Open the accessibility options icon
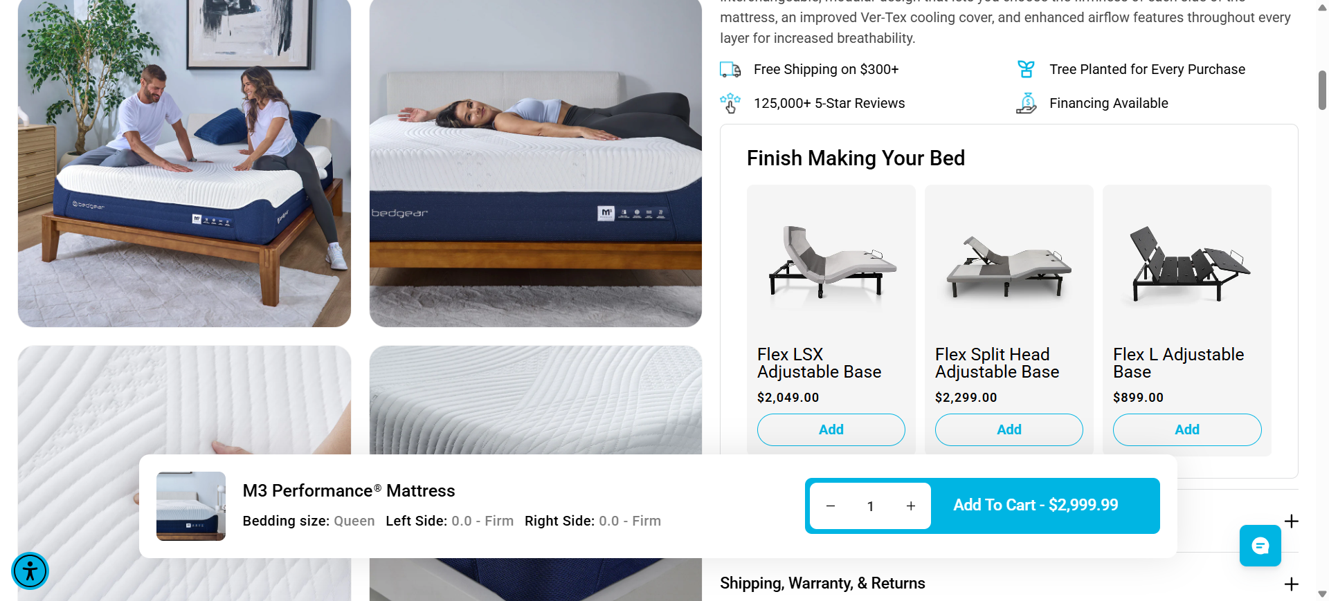This screenshot has width=1329, height=601. (30, 571)
